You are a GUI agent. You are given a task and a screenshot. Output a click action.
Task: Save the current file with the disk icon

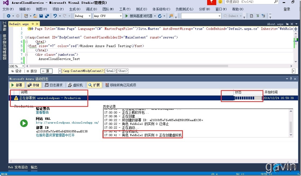point(41,16)
